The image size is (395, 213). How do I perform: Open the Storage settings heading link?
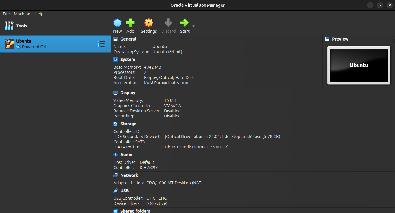pyautogui.click(x=128, y=124)
